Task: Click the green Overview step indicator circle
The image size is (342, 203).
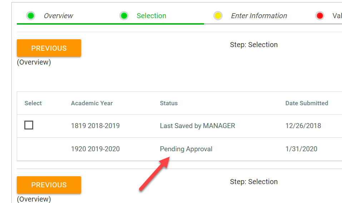Action: click(x=31, y=16)
